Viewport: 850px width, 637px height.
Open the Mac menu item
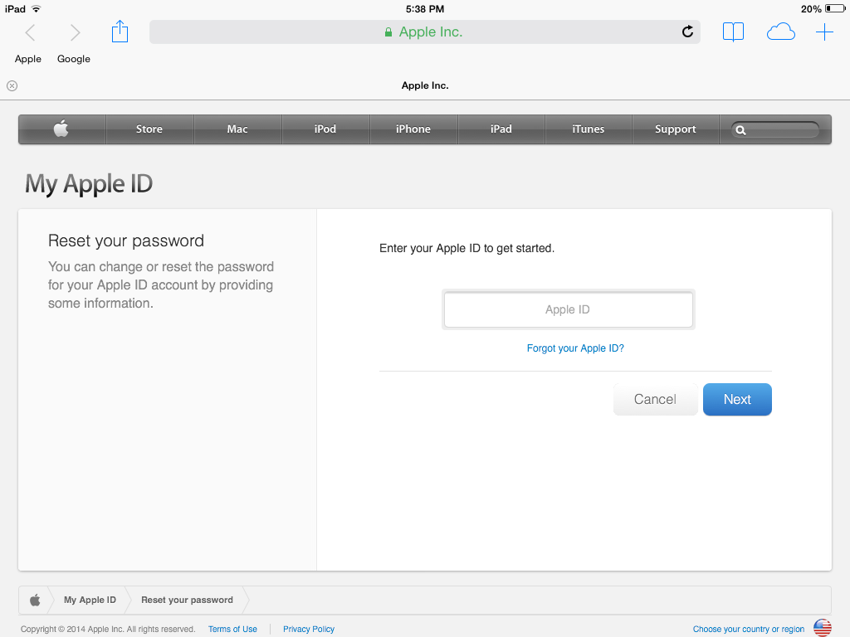(237, 129)
